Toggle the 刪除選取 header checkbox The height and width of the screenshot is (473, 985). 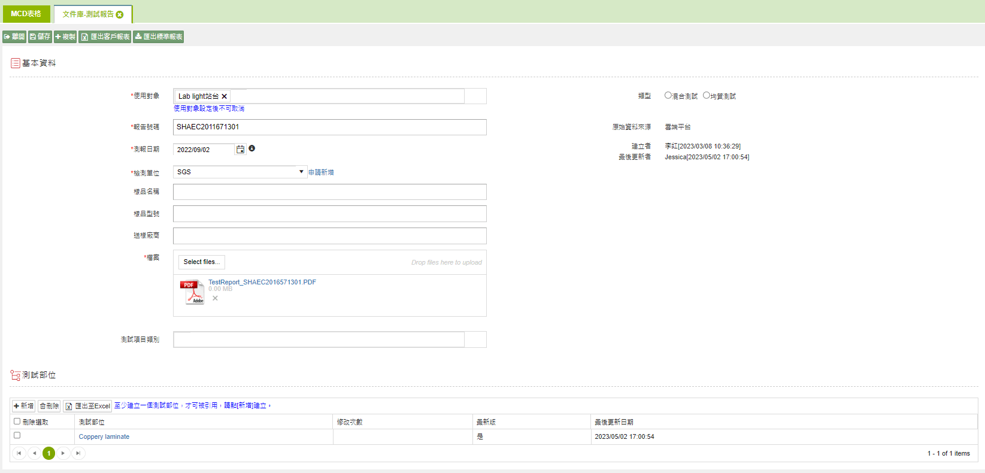click(17, 422)
